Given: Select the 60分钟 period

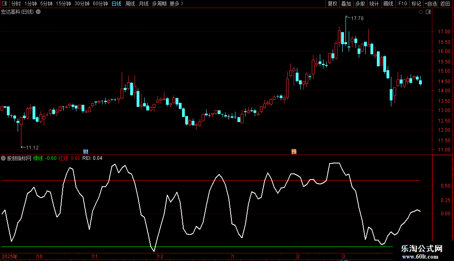Looking at the screenshot, I should [x=100, y=4].
